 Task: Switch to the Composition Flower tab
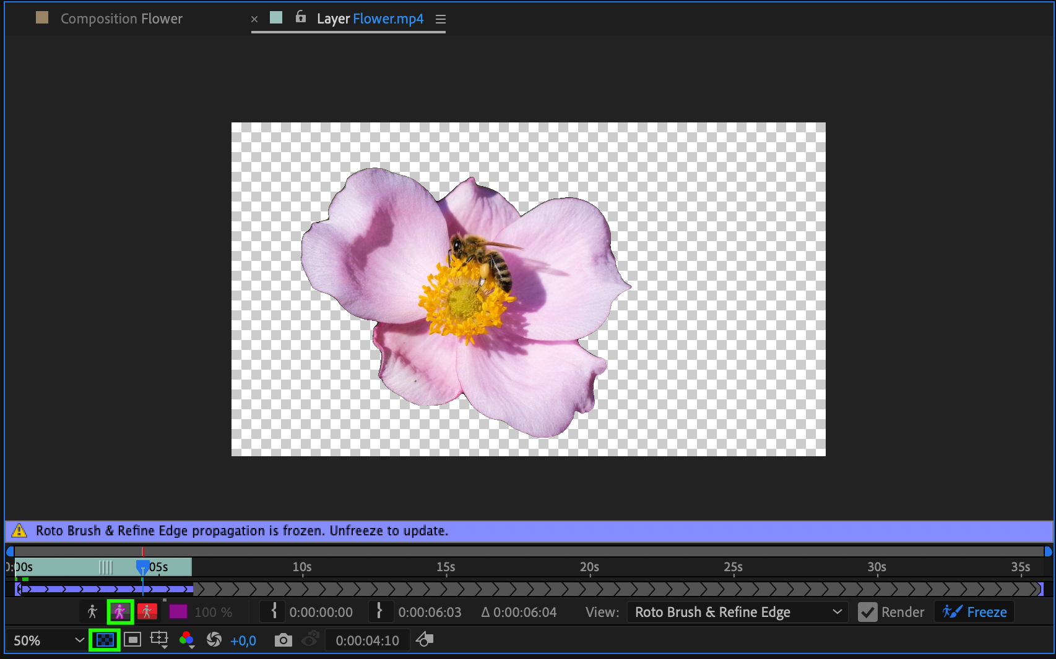121,19
